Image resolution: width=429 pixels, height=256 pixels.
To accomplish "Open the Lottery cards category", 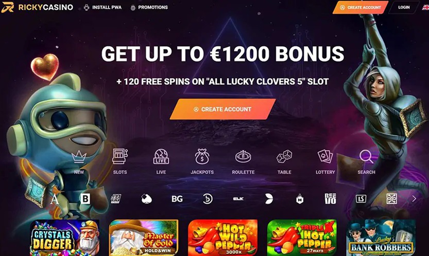I will (325, 157).
